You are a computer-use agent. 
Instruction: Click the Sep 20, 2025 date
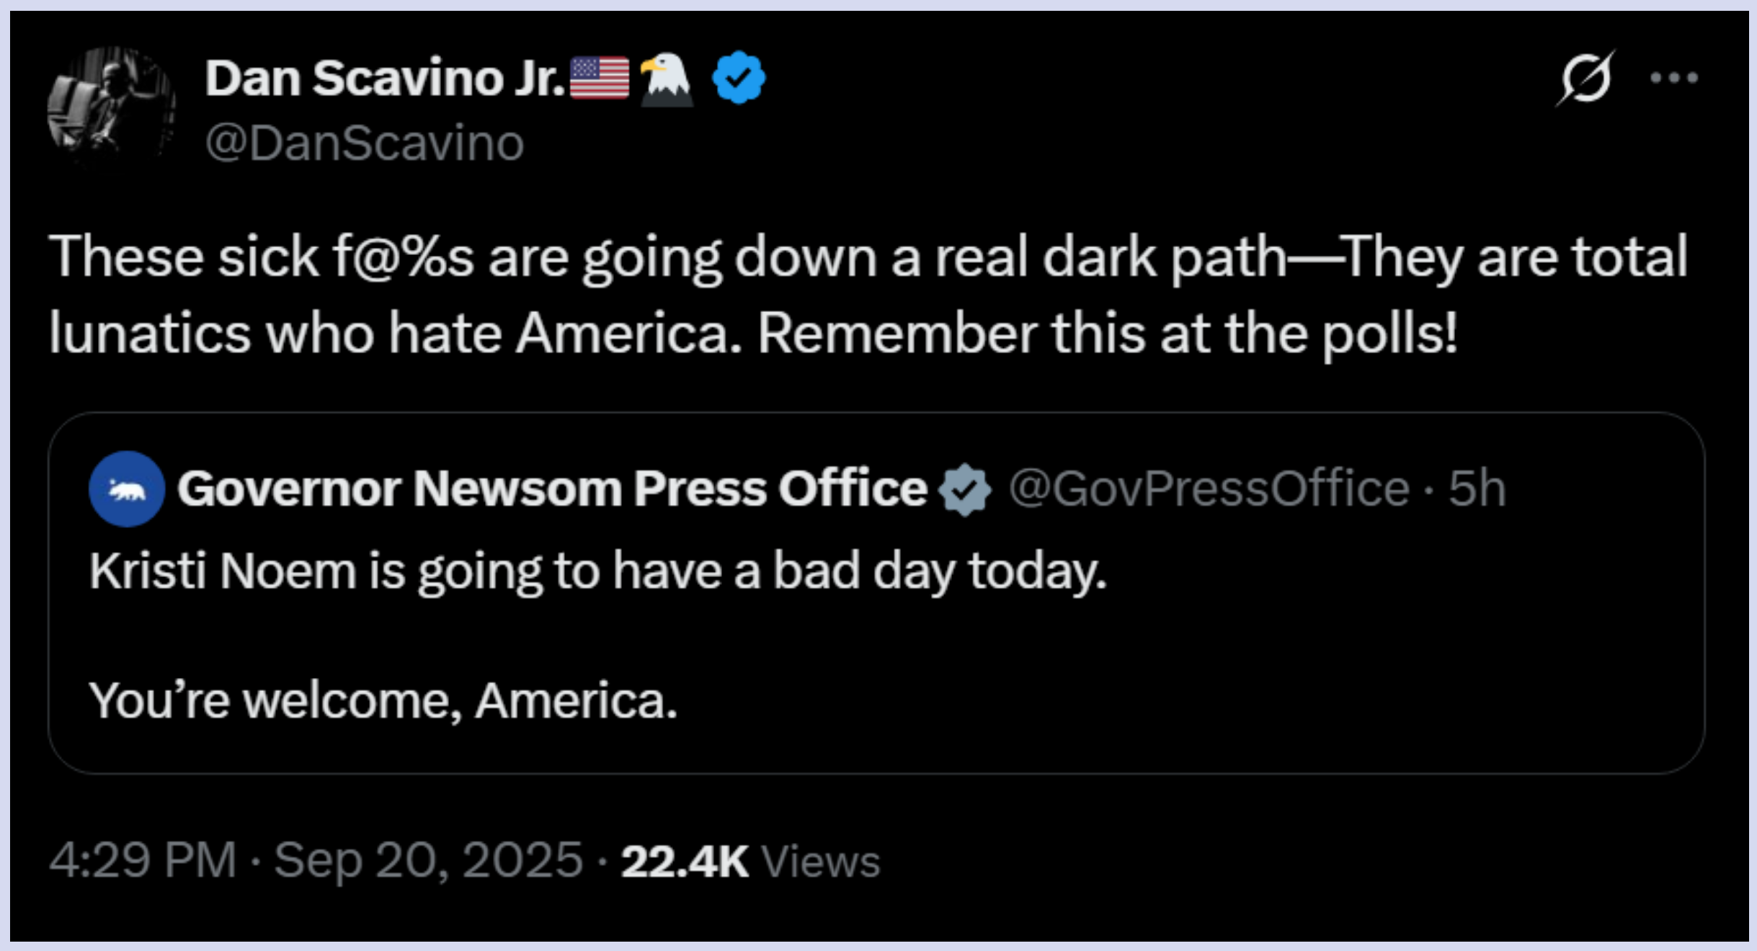pos(428,860)
